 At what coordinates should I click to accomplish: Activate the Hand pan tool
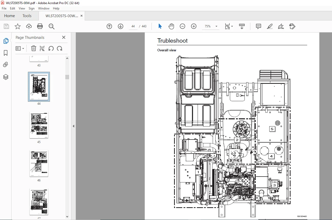171,26
